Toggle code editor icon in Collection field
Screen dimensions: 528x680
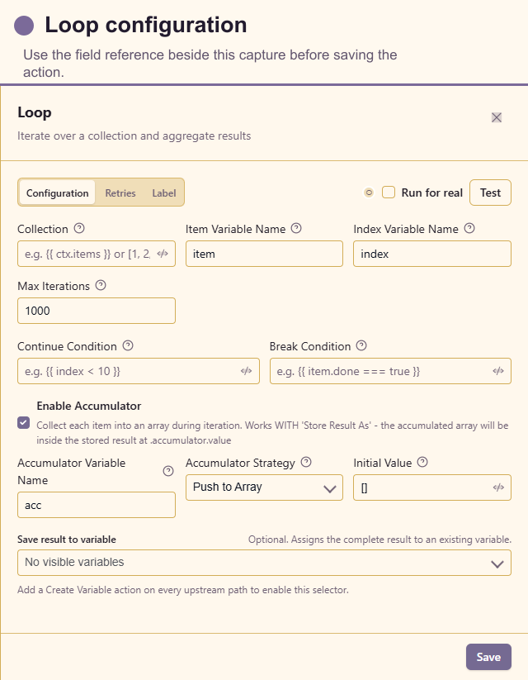(163, 254)
